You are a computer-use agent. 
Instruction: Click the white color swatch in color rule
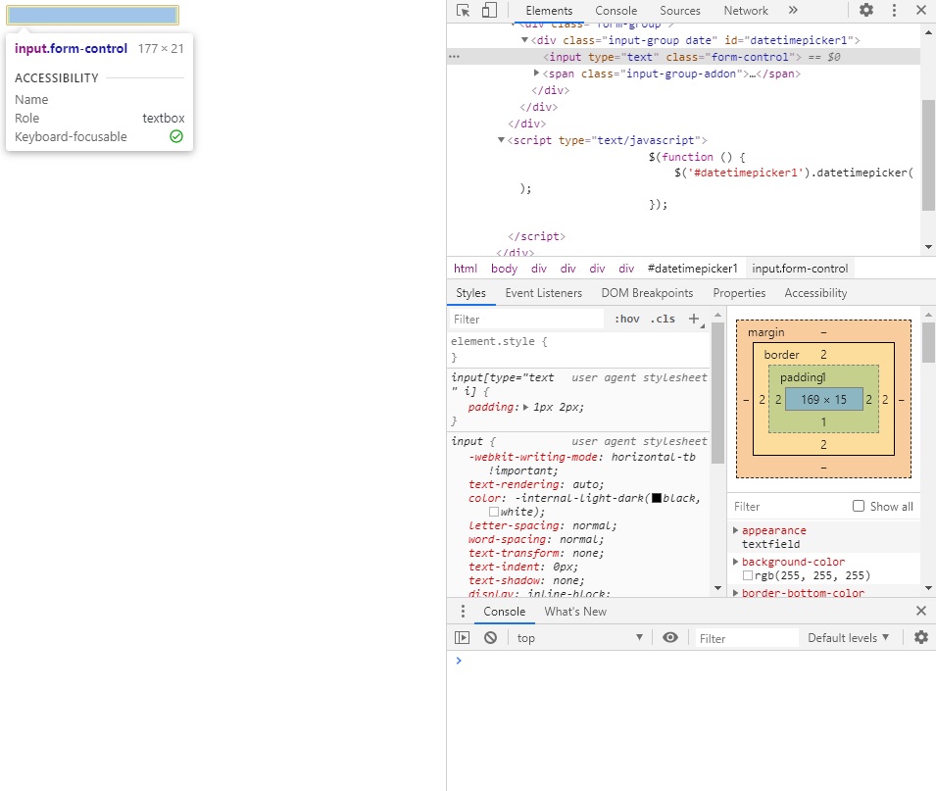click(x=494, y=512)
